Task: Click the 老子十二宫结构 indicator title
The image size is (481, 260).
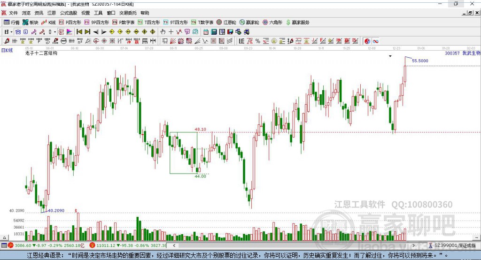Action: click(41, 53)
